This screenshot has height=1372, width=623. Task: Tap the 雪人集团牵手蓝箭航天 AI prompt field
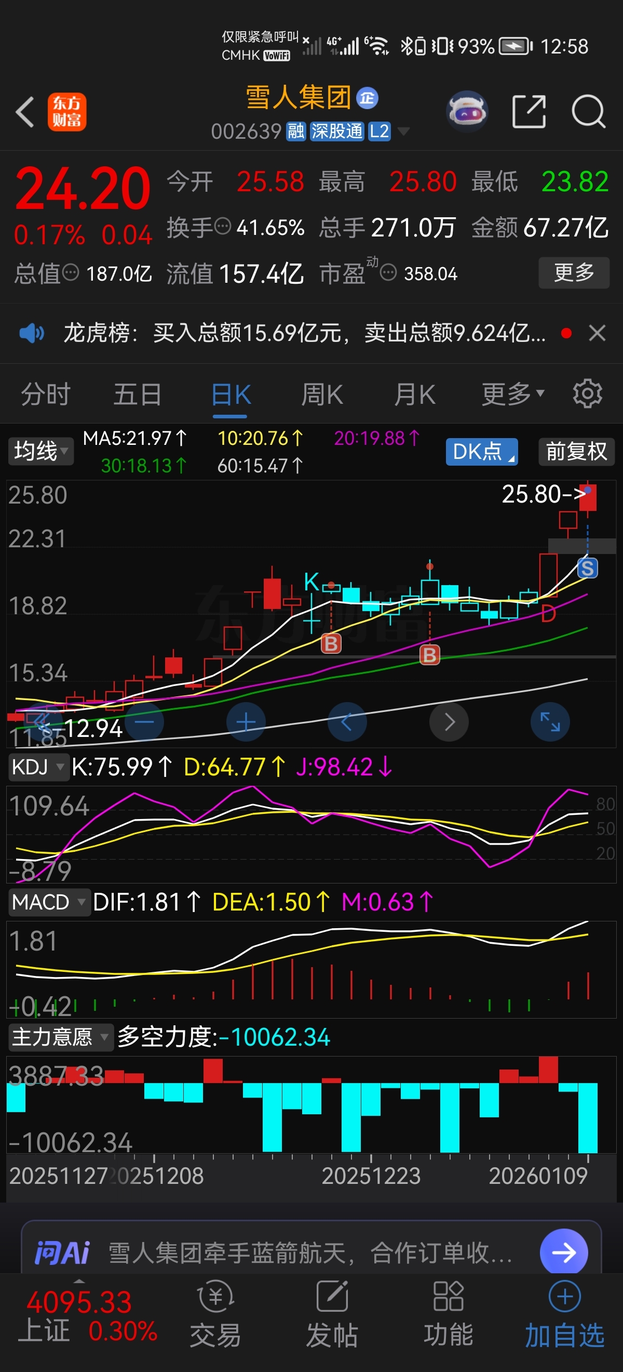(x=310, y=1252)
